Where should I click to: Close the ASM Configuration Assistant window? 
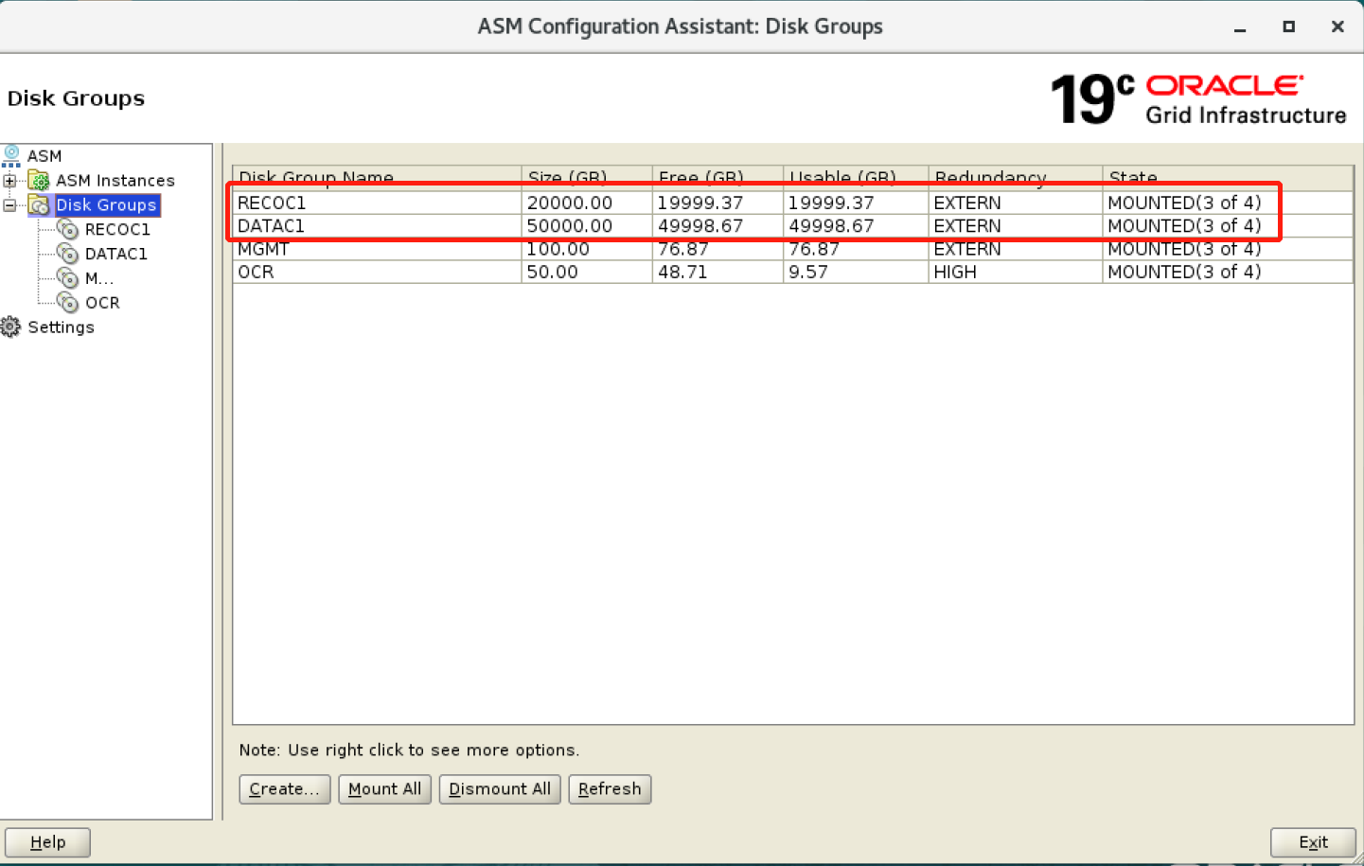[x=1337, y=27]
